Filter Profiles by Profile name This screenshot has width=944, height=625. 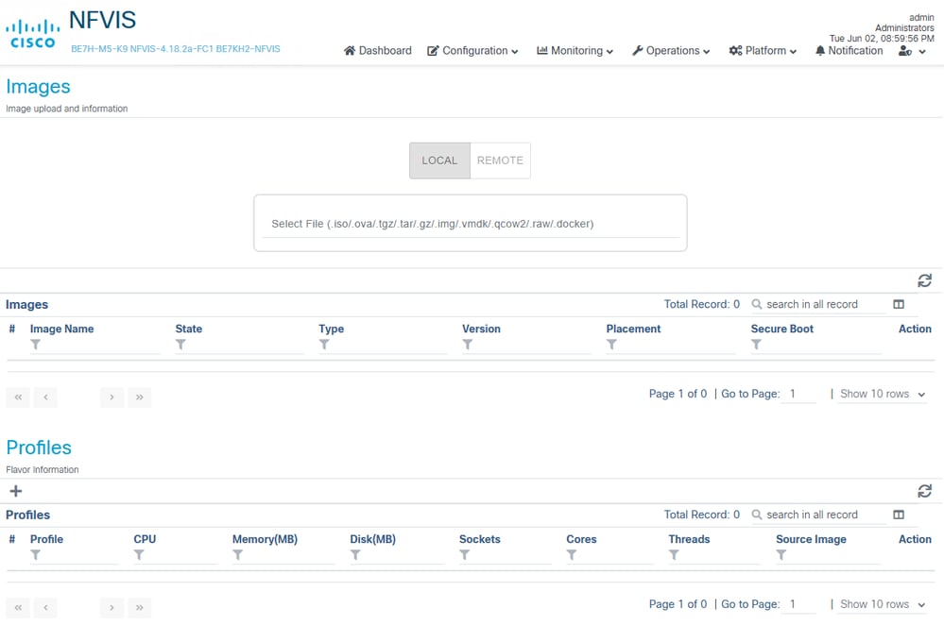pyautogui.click(x=74, y=556)
